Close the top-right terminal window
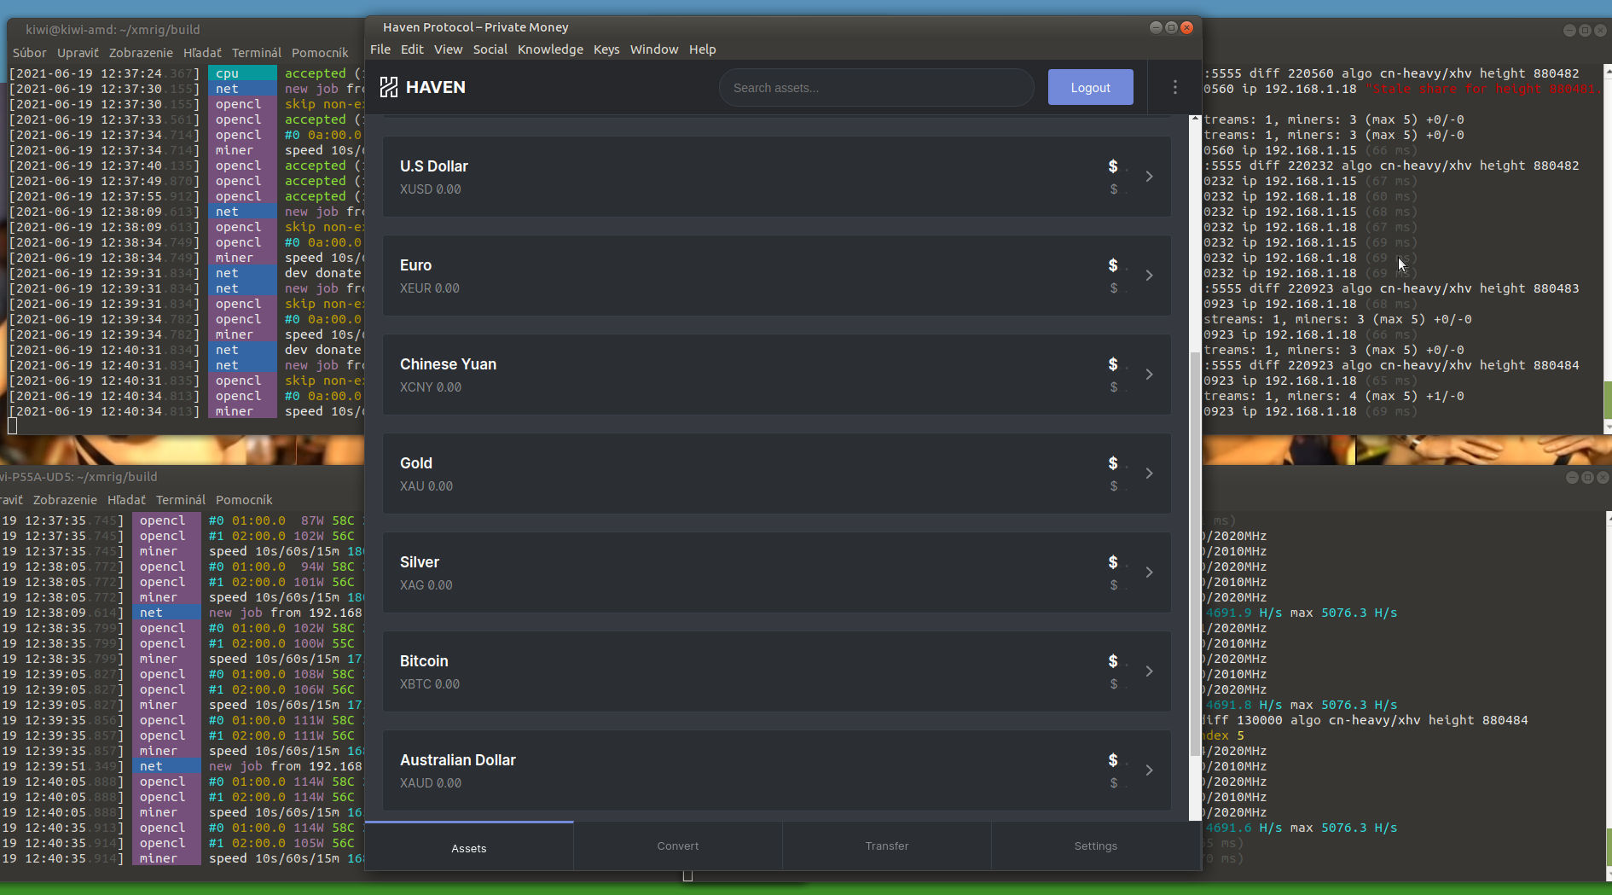1612x895 pixels. tap(1600, 30)
